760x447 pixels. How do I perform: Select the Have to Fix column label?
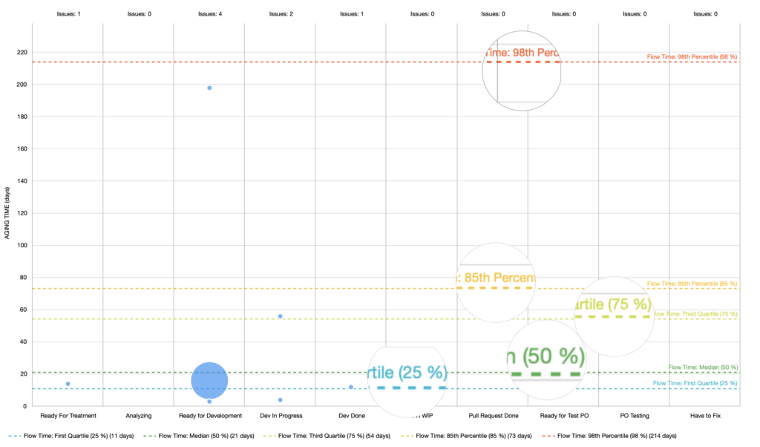click(704, 416)
